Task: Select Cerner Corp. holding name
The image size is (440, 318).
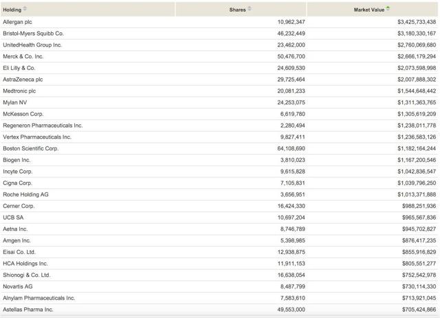Action: coord(19,206)
